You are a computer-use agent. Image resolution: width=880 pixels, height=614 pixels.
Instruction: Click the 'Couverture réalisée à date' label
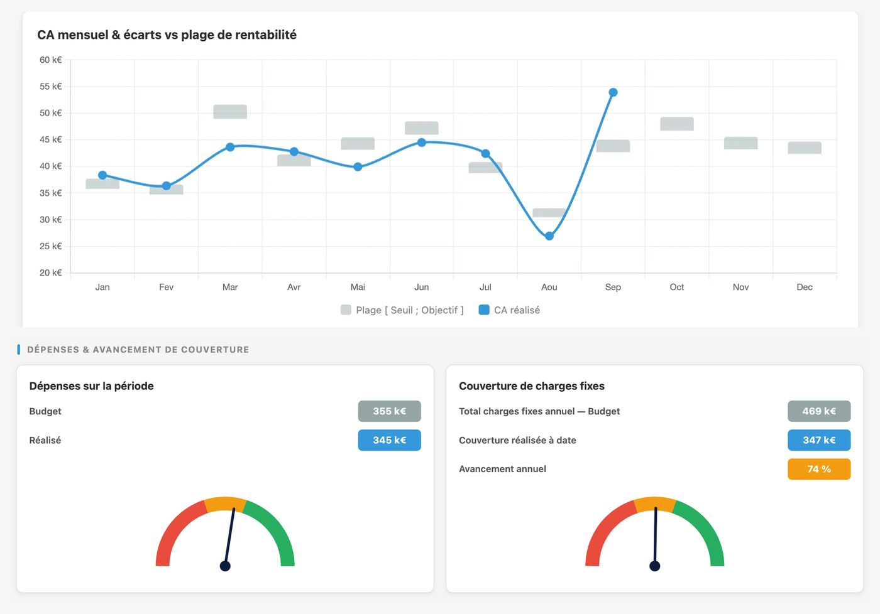tap(517, 440)
